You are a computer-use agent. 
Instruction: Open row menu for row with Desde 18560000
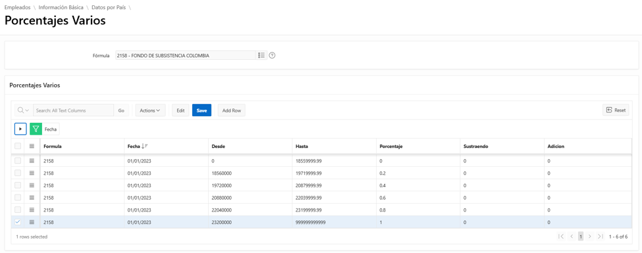[32, 173]
